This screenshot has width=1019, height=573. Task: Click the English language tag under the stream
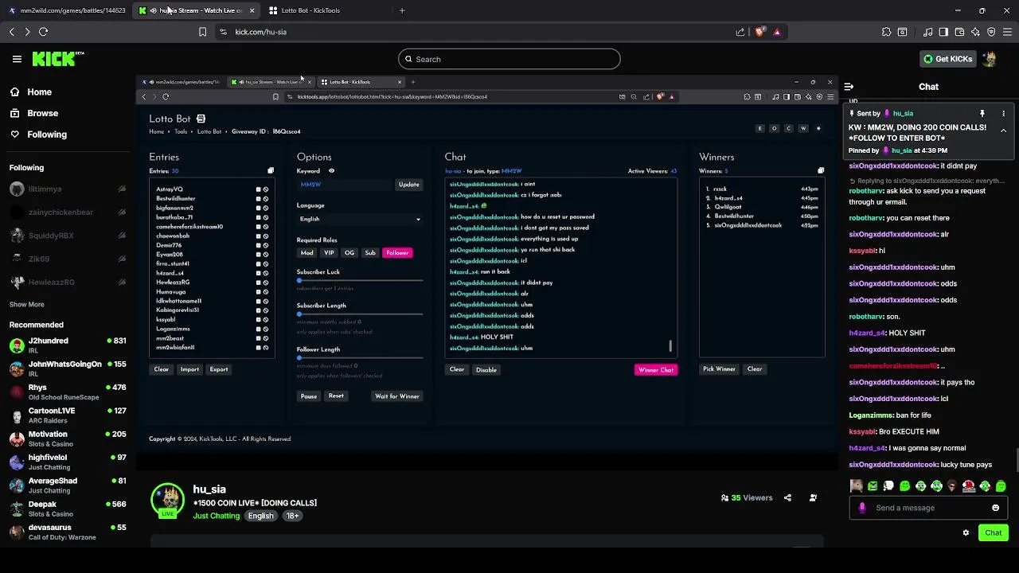pyautogui.click(x=260, y=516)
